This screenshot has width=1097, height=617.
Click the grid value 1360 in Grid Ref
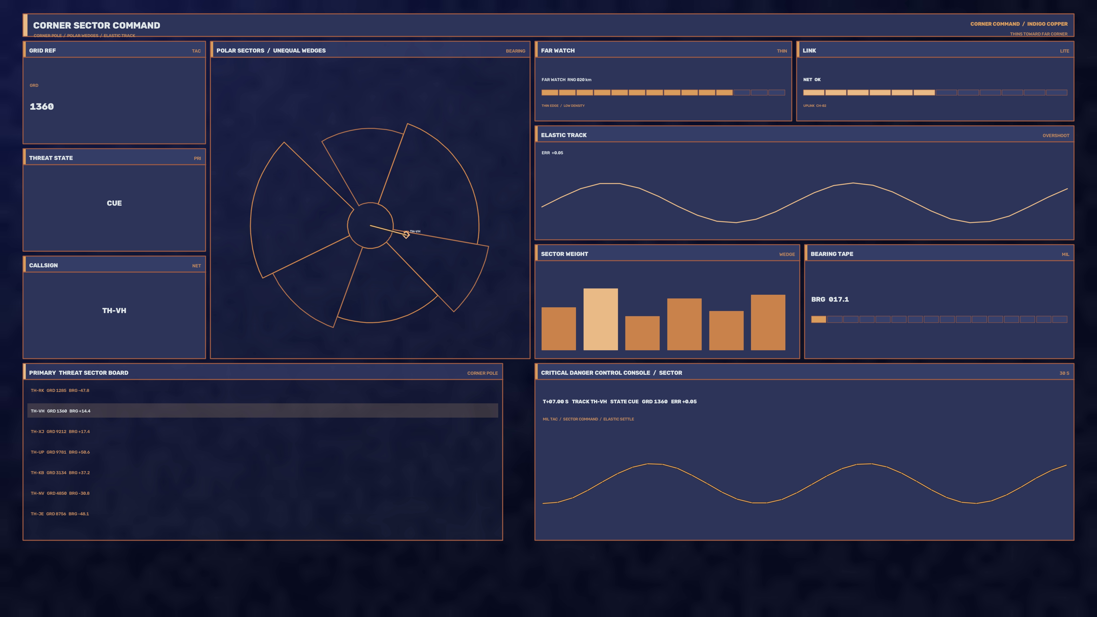tap(42, 107)
